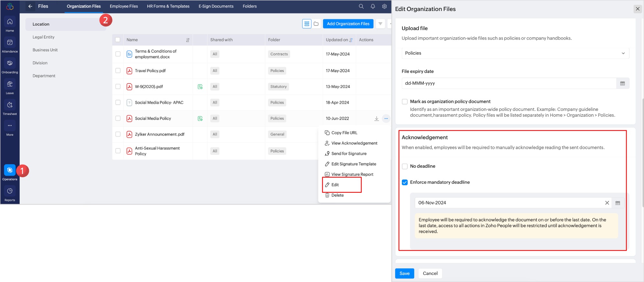Go back from Files page
644x282 pixels.
pos(30,6)
